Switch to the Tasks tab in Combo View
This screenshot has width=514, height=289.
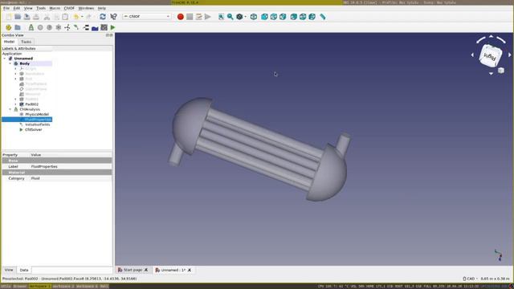click(x=26, y=42)
